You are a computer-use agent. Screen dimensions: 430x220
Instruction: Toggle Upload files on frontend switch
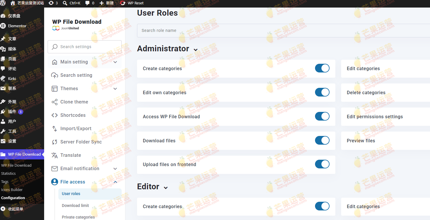pyautogui.click(x=322, y=164)
